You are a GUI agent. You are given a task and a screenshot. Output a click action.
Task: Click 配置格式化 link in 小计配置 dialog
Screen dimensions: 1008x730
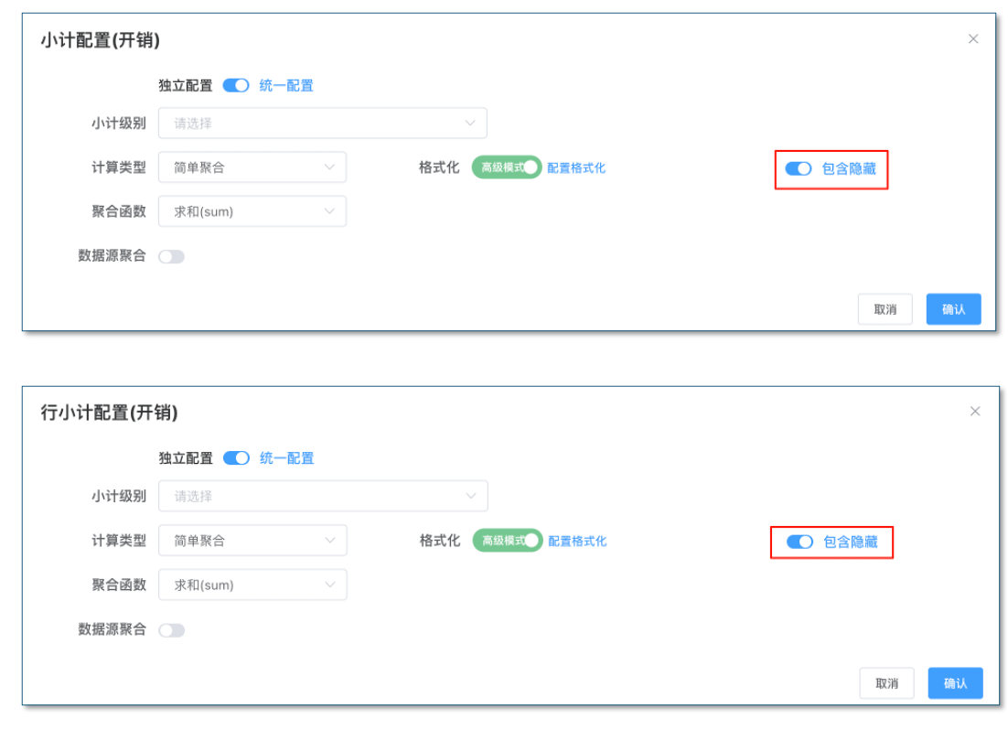point(576,167)
